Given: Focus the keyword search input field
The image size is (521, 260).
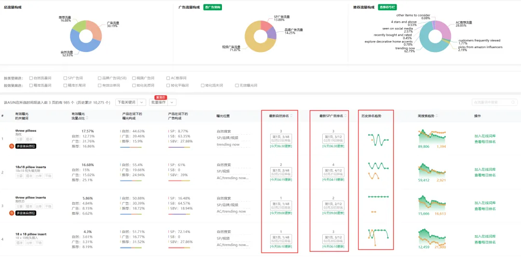Looking at the screenshot, I should pos(494,103).
